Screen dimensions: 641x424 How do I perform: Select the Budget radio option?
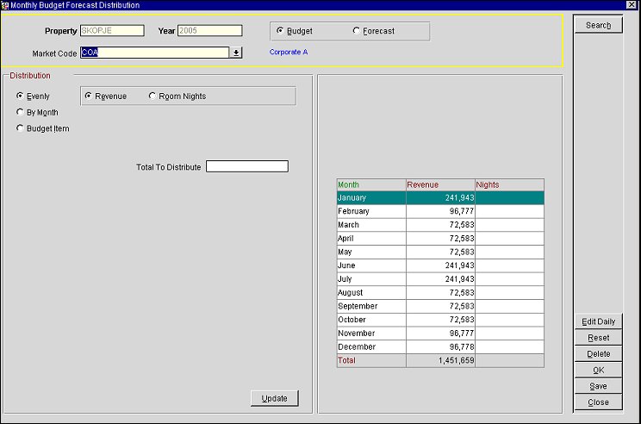(280, 31)
